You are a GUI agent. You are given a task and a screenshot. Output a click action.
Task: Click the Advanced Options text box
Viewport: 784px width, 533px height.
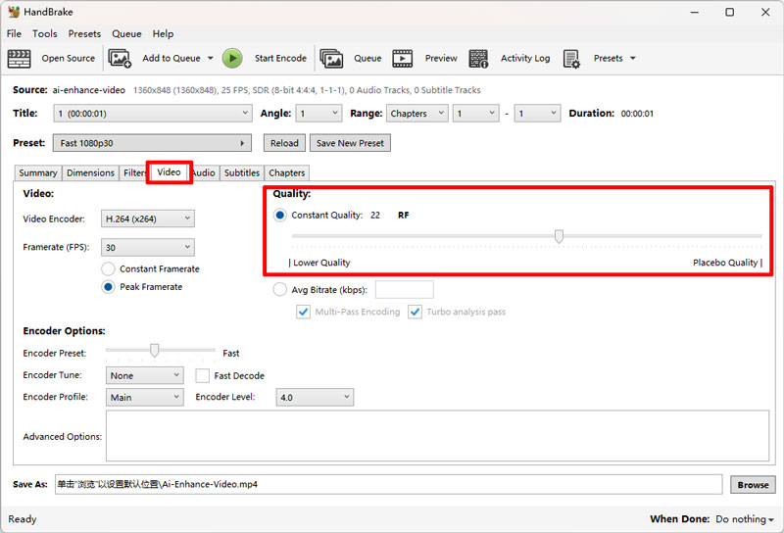pos(437,436)
